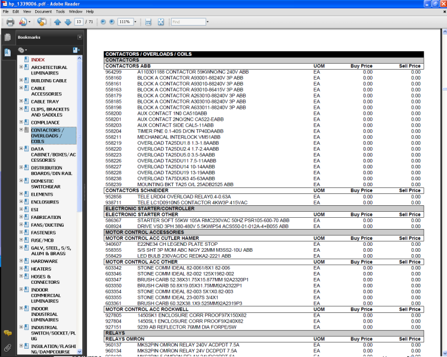Click the Print toolbar icon
This screenshot has width=447, height=357.
coord(10,22)
